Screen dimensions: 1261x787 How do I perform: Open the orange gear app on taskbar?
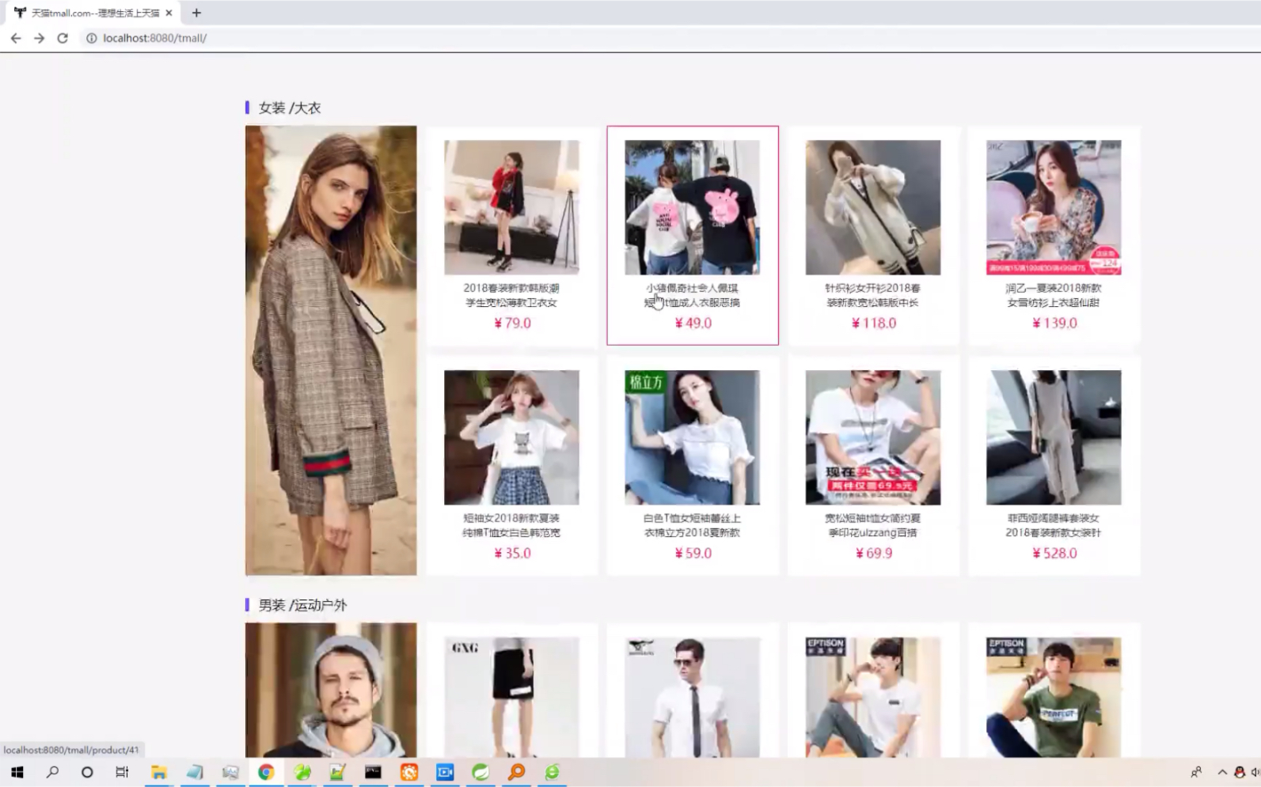tap(409, 772)
